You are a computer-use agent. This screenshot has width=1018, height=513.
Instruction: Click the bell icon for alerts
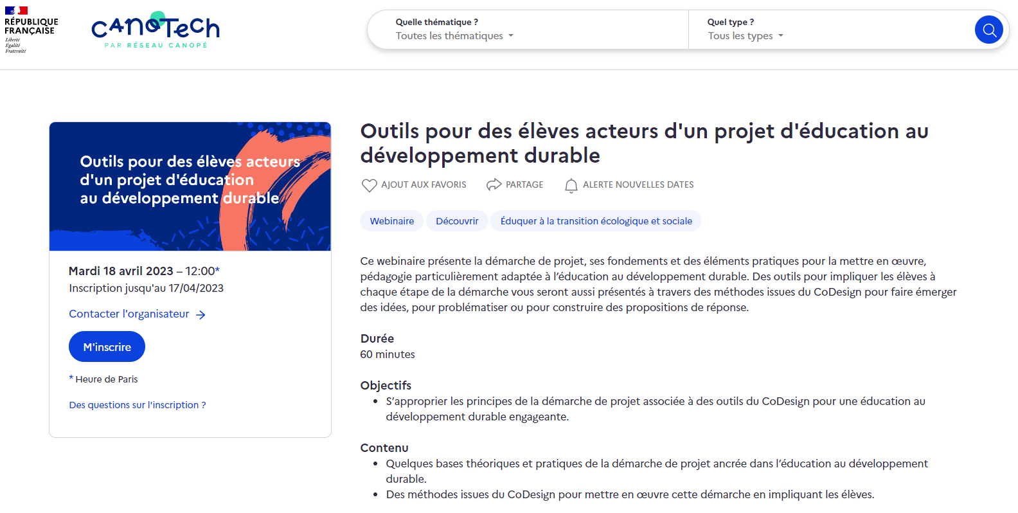pyautogui.click(x=571, y=185)
